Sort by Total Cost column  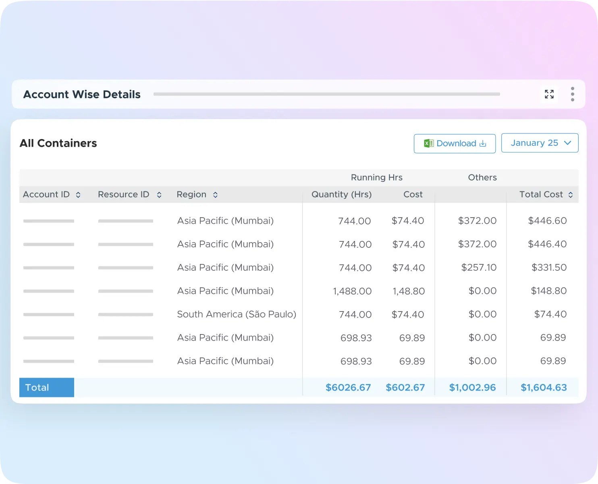click(571, 195)
